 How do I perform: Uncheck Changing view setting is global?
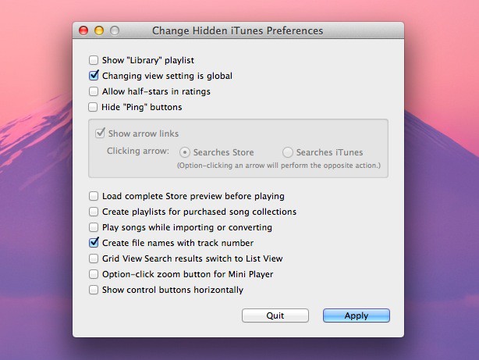(x=94, y=76)
